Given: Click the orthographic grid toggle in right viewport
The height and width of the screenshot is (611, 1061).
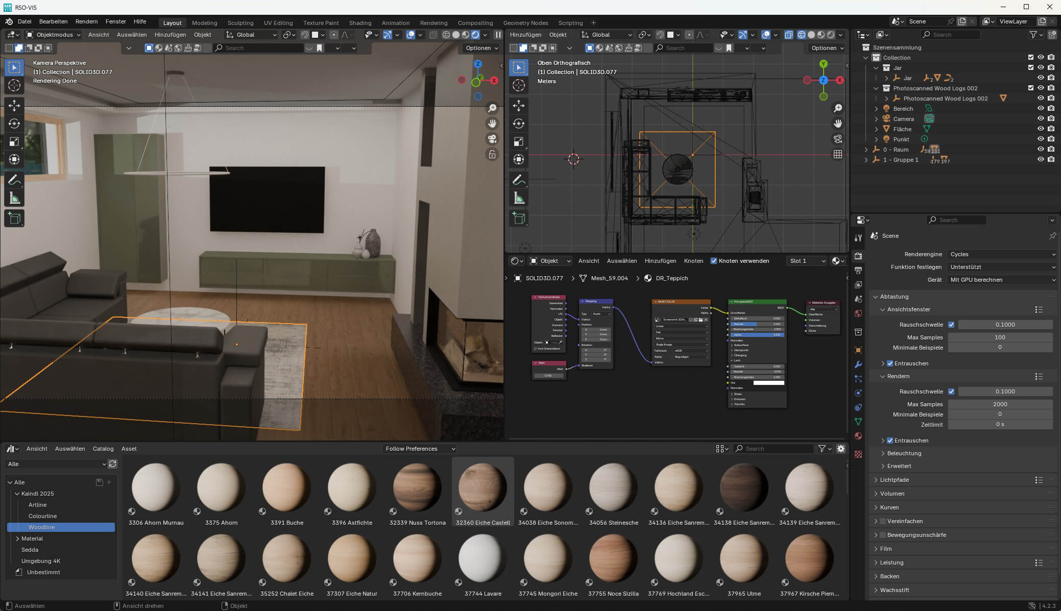Looking at the screenshot, I should click(x=838, y=154).
